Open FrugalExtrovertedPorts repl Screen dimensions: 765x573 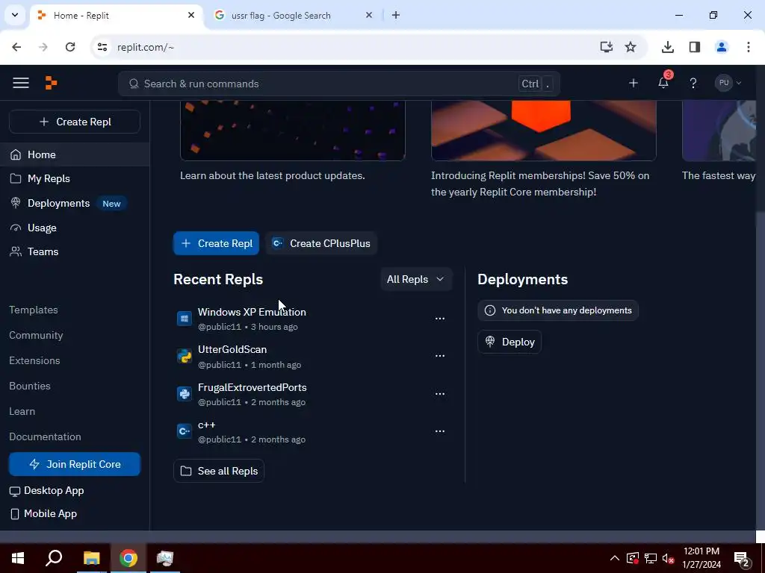click(x=253, y=387)
